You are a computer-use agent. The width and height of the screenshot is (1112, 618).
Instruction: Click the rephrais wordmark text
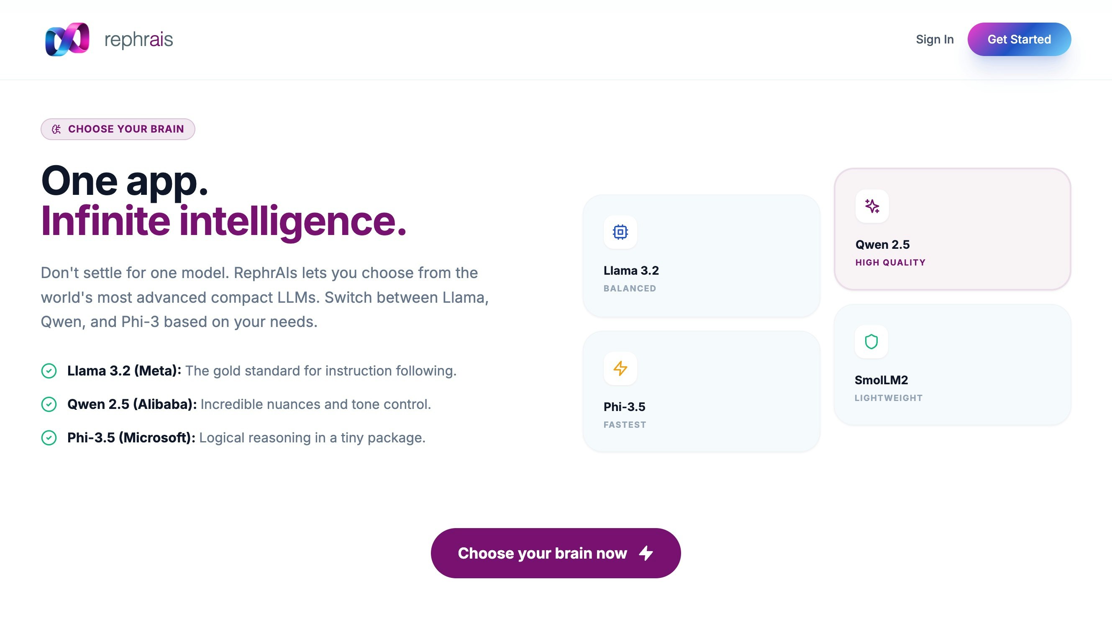[x=137, y=39]
